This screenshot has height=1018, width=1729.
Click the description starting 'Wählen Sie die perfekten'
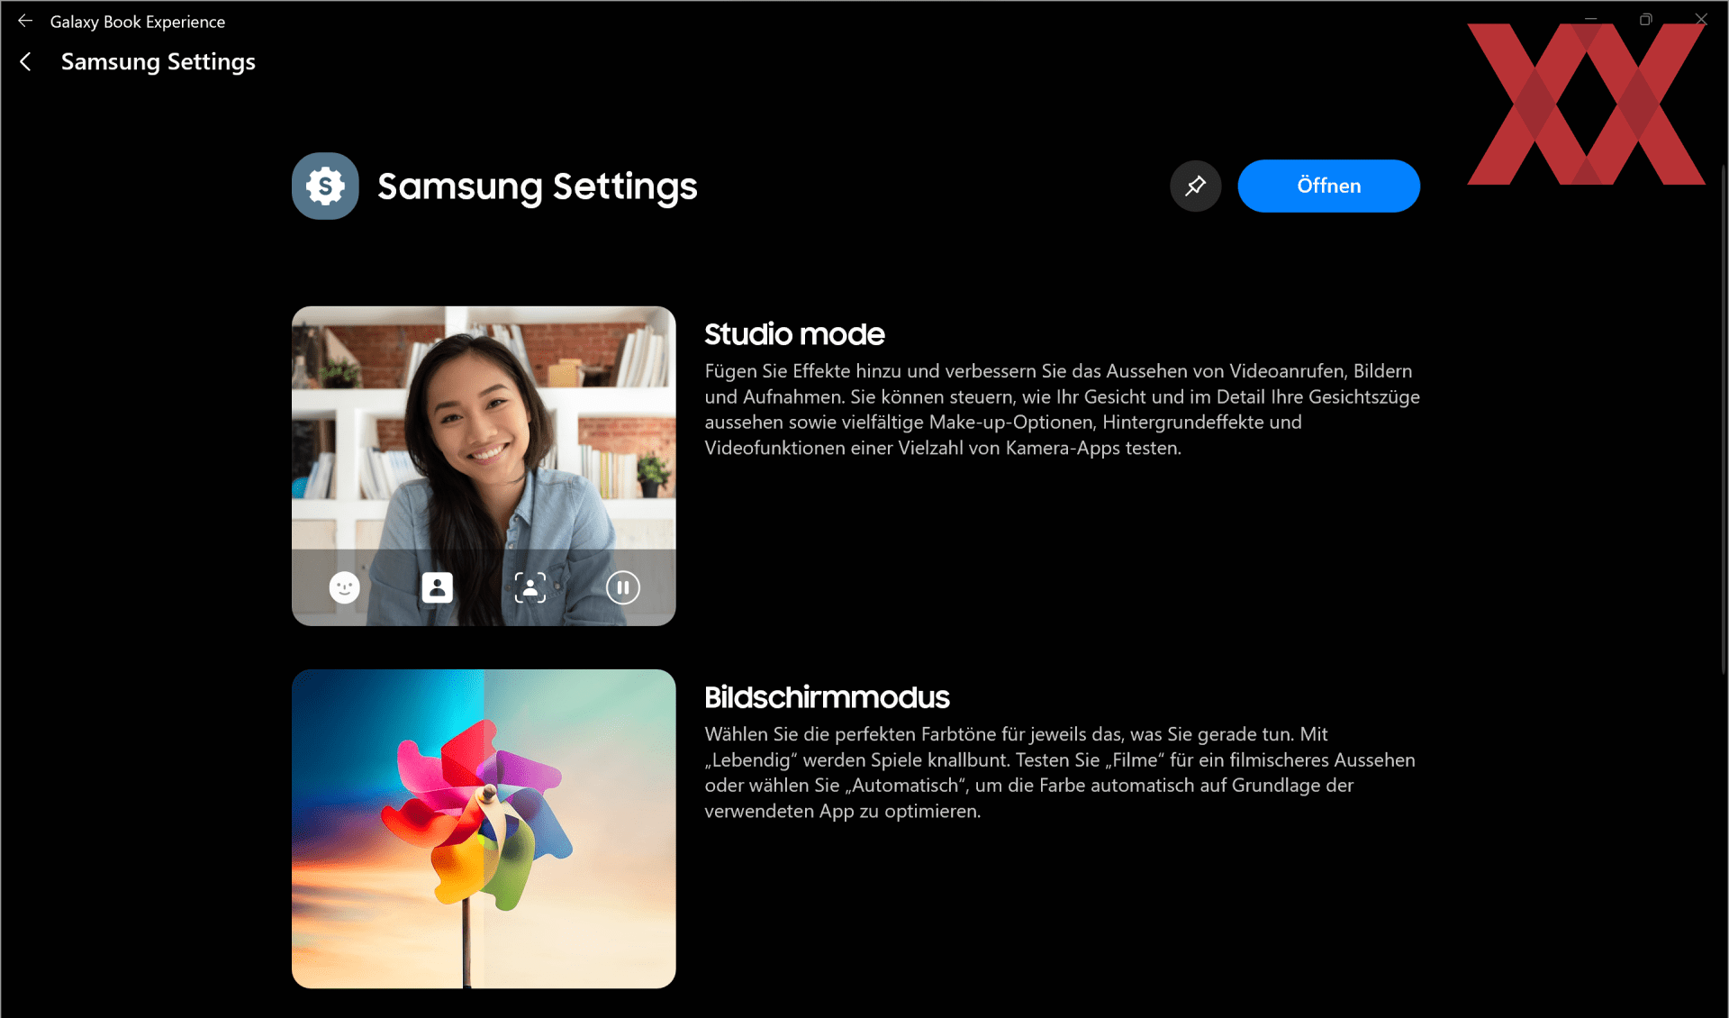point(1060,772)
